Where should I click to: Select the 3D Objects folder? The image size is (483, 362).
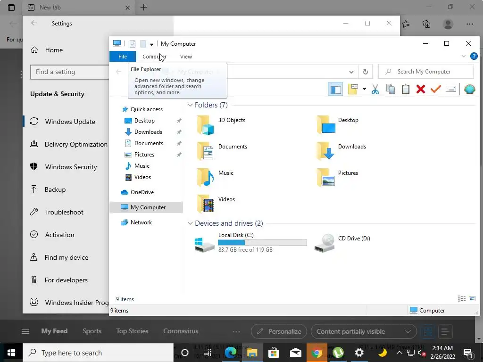pos(221,124)
